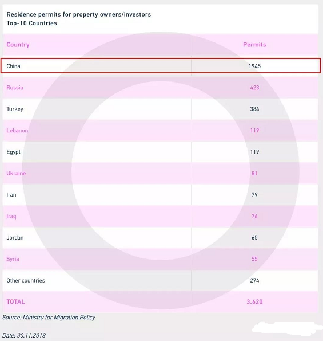Select the 423 permits value

coord(254,88)
